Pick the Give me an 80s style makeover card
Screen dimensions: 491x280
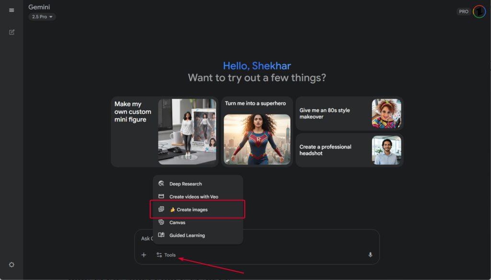tap(349, 113)
